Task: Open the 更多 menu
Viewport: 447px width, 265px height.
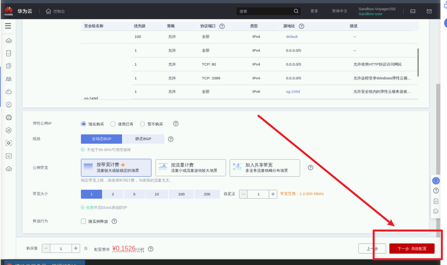Action: pyautogui.click(x=314, y=11)
